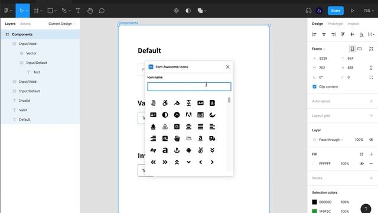Close the Font Awesome Icons plugin
Image resolution: width=378 pixels, height=213 pixels.
(x=227, y=67)
